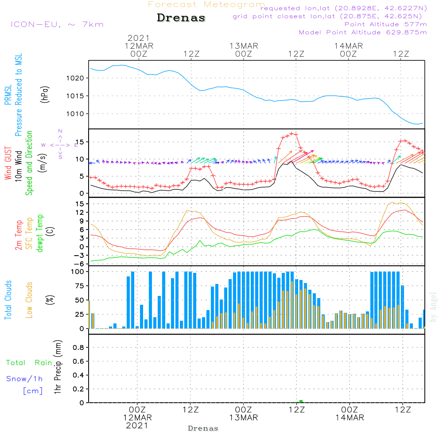This screenshot has height=443, width=443.
Task: Click the "-3" temperature tick value
Action: (78, 256)
